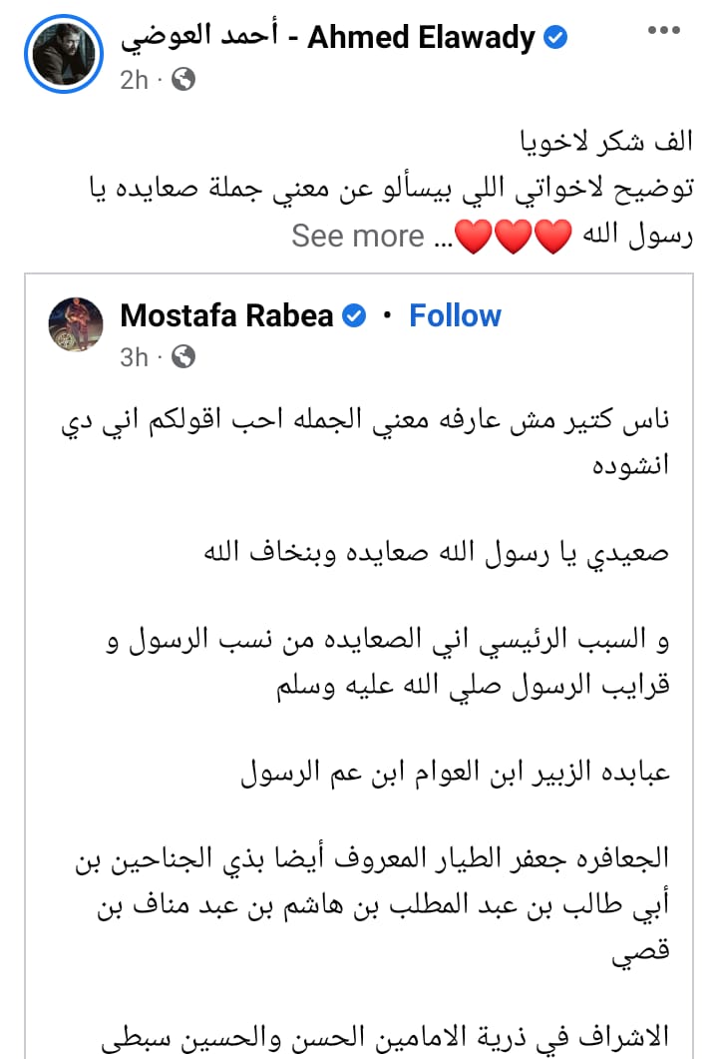Click the public globe icon beside 2h
Viewport: 718px width, 1059px height.
182,80
